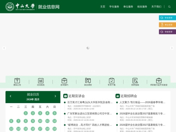Open 关于我们 navigation menu
Image resolution: width=176 pixels, height=132 pixels.
click(x=156, y=7)
